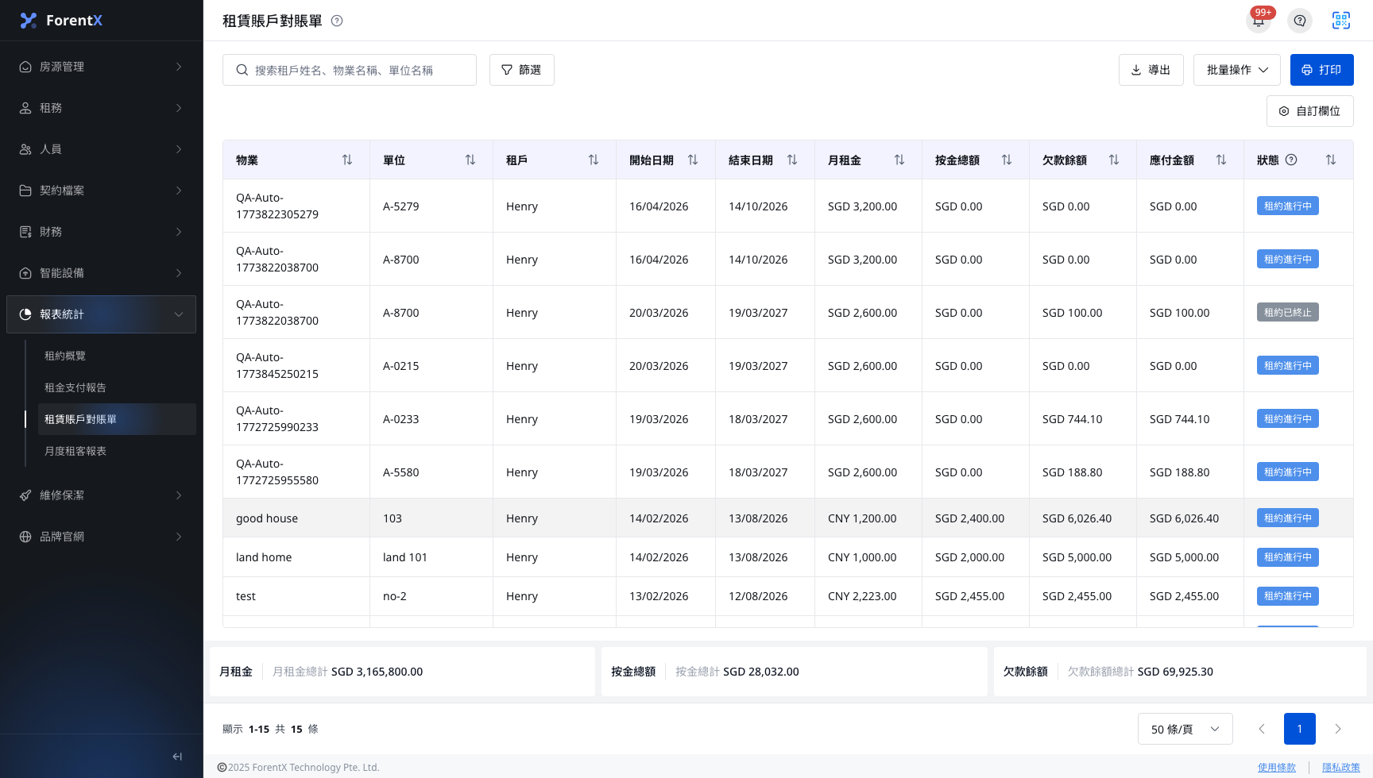Open the 50 條/頁 page size dropdown

(x=1185, y=729)
